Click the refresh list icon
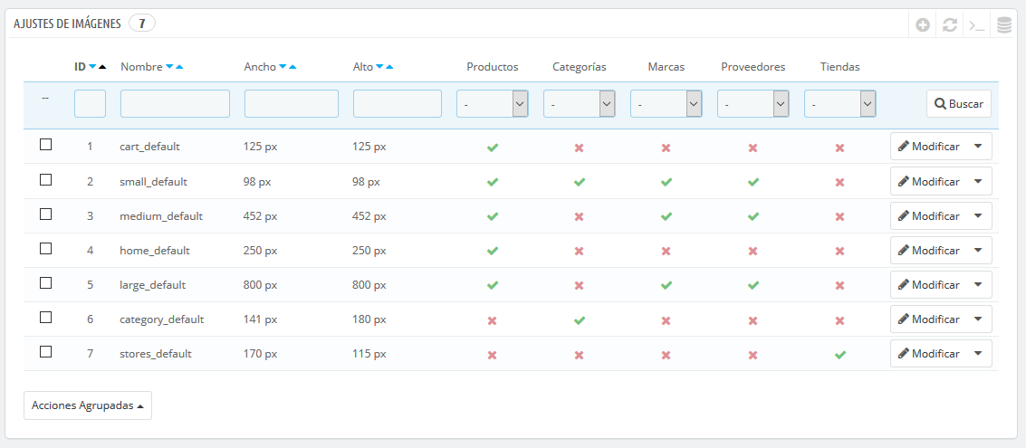 pos(949,25)
